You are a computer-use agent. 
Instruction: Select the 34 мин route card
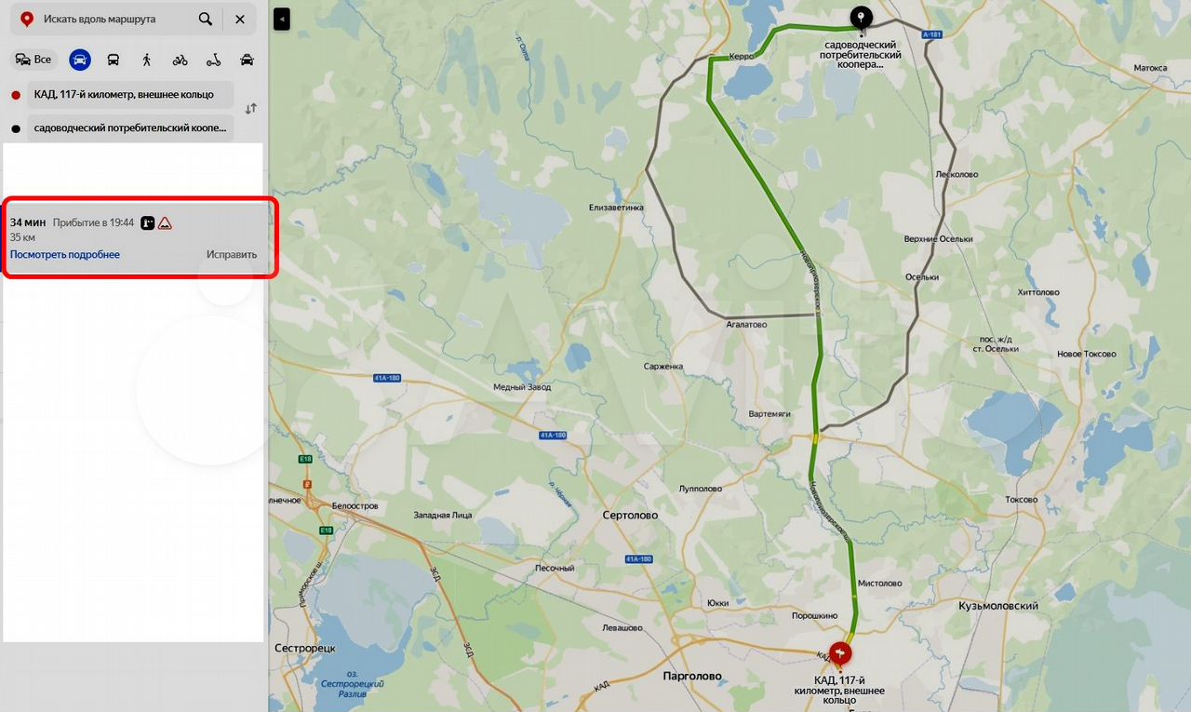141,237
